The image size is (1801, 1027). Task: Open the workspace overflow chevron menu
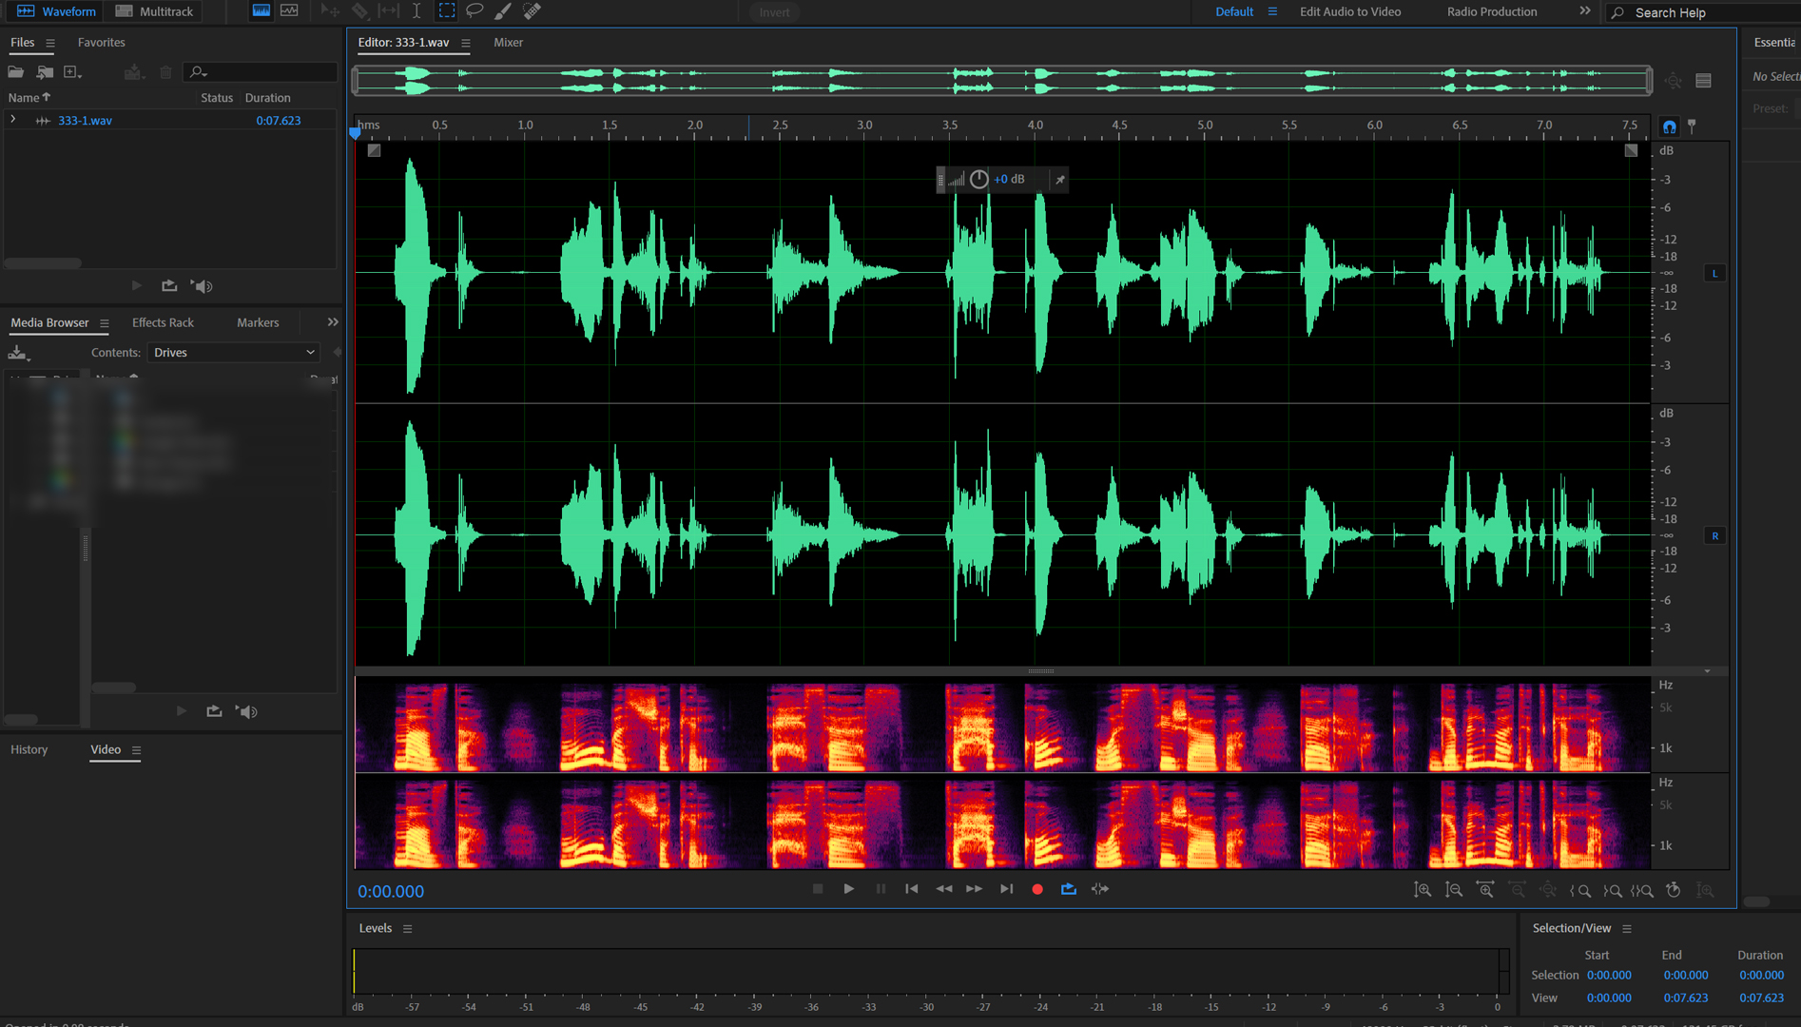[1584, 11]
